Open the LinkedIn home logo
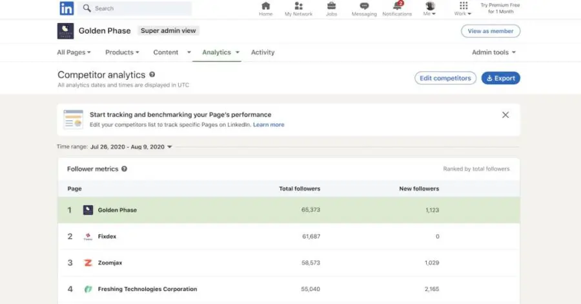Screen dimensions: 581x304 point(66,8)
